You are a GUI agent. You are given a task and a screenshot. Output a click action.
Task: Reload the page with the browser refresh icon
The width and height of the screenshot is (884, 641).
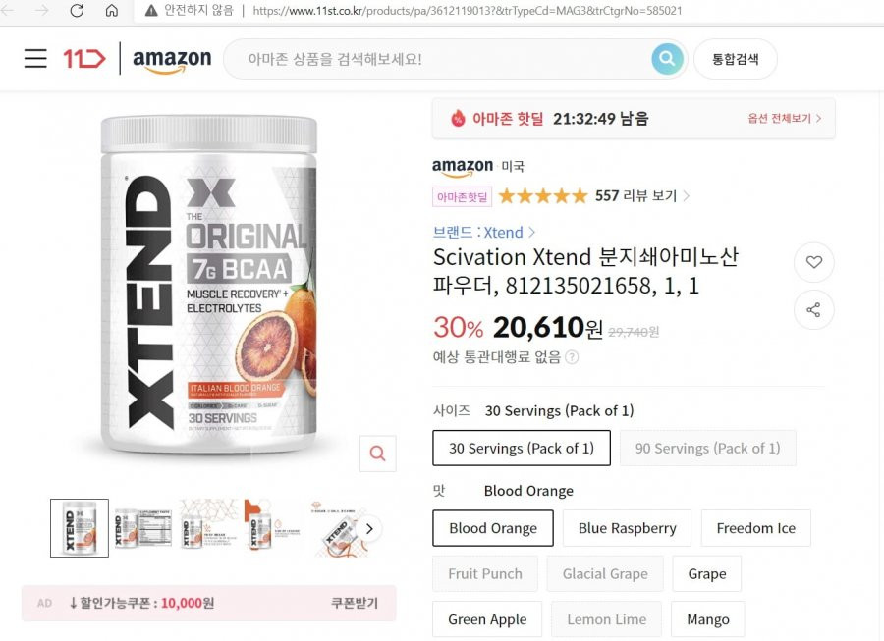click(x=77, y=11)
